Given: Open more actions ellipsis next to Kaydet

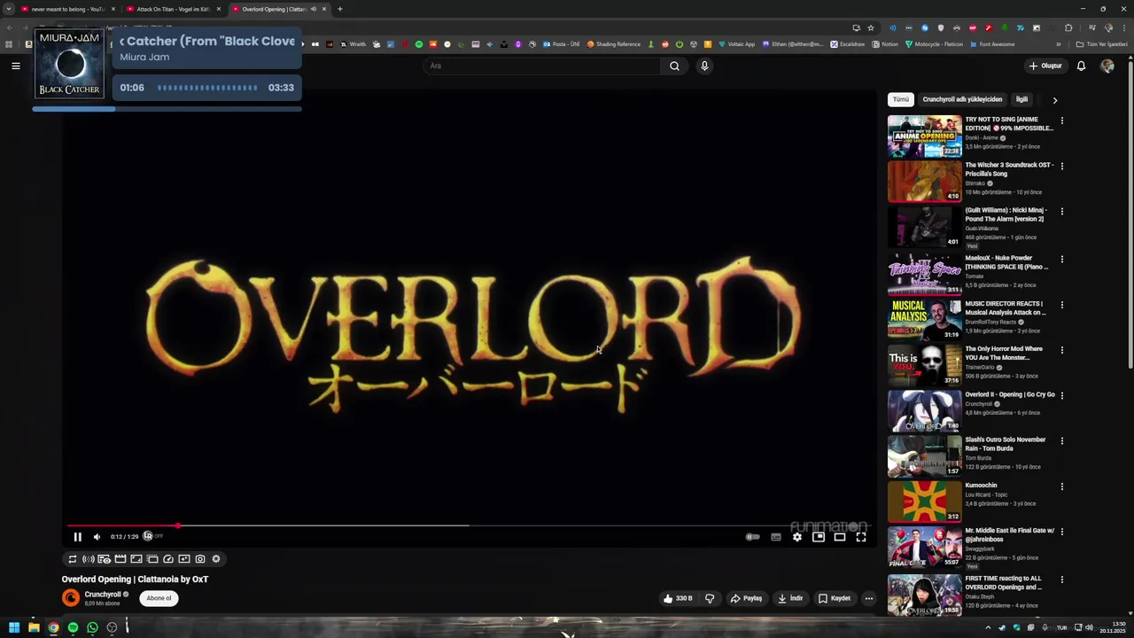Looking at the screenshot, I should point(869,598).
